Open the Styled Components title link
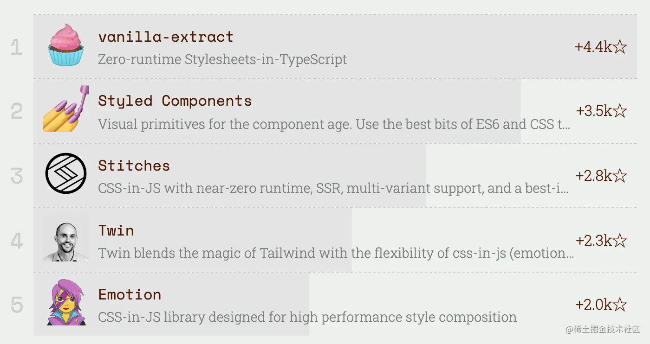Screen dimensions: 650x344 pyautogui.click(x=175, y=101)
